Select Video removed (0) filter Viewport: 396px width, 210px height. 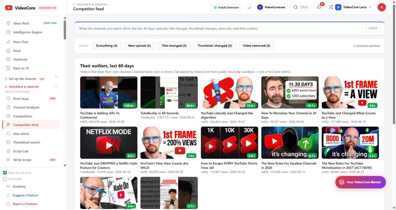coord(256,46)
